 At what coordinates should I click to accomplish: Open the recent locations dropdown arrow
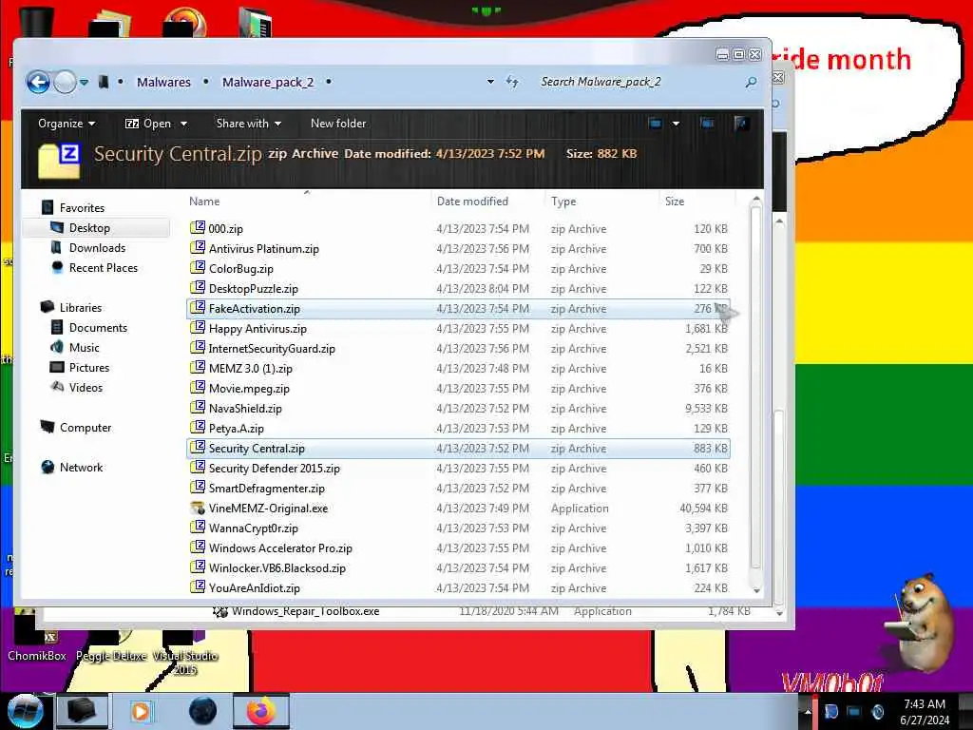coord(84,82)
